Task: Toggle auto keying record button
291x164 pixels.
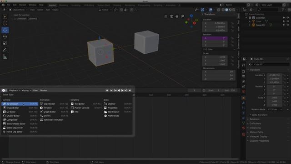Action: (x=107, y=90)
